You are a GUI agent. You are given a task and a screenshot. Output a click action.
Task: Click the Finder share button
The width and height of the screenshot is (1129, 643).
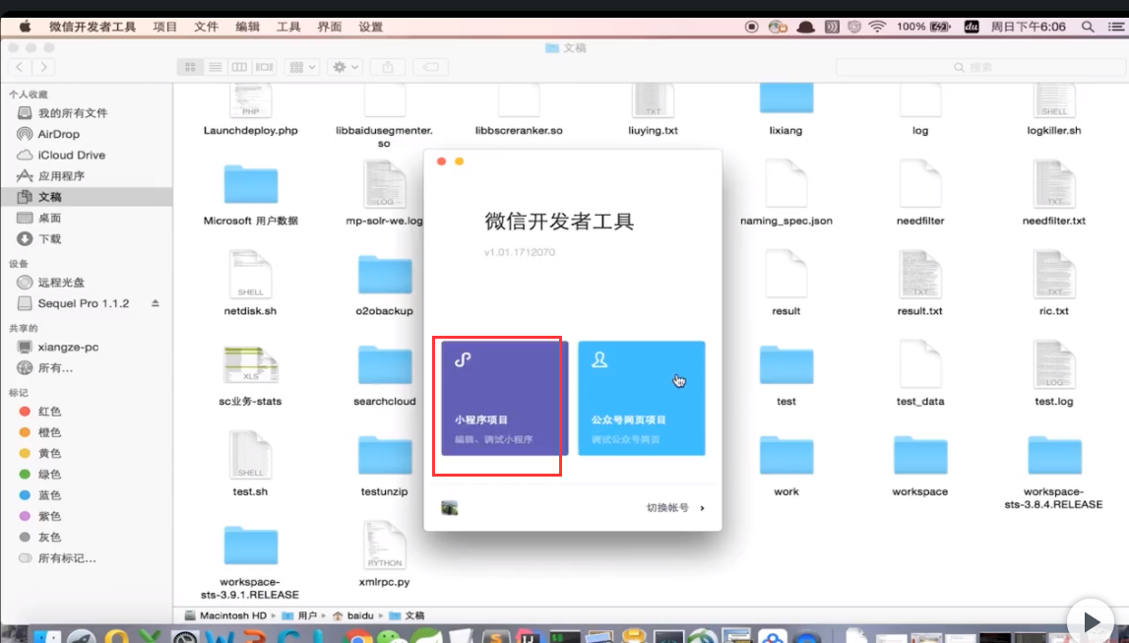pos(388,67)
